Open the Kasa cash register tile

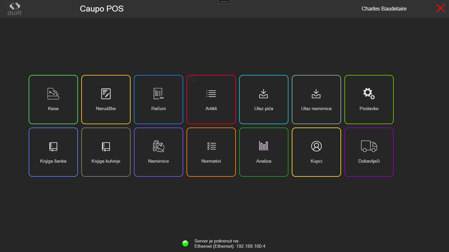[53, 100]
